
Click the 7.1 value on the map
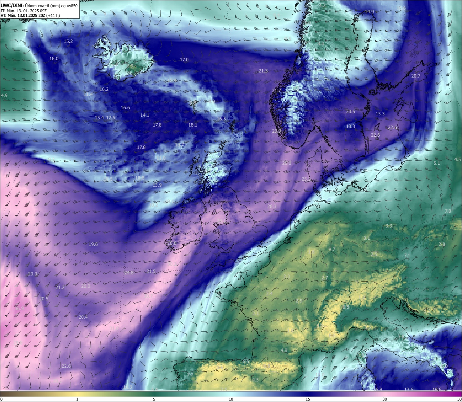click(x=407, y=255)
